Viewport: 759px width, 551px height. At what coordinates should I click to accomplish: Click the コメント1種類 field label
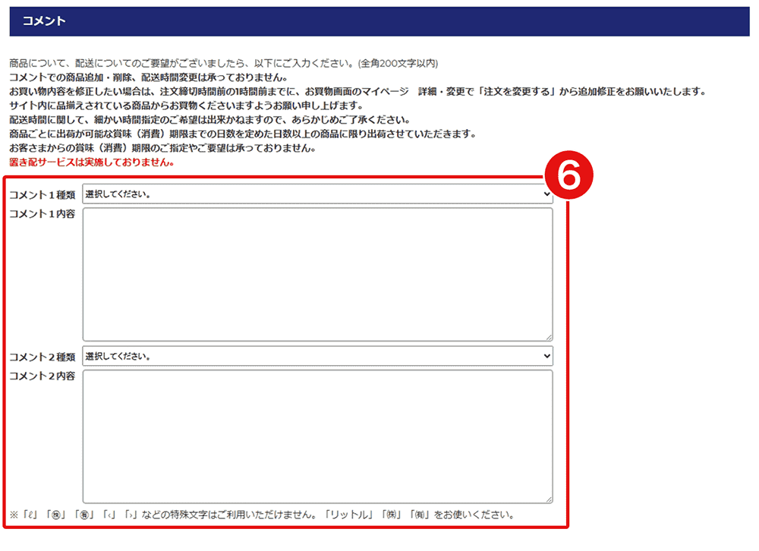click(42, 195)
